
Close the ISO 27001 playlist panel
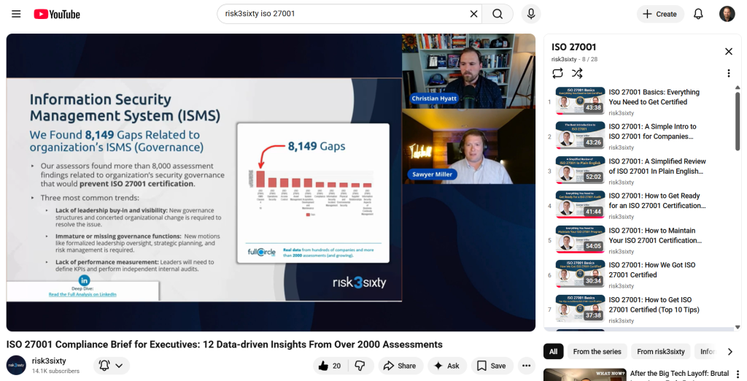point(729,52)
